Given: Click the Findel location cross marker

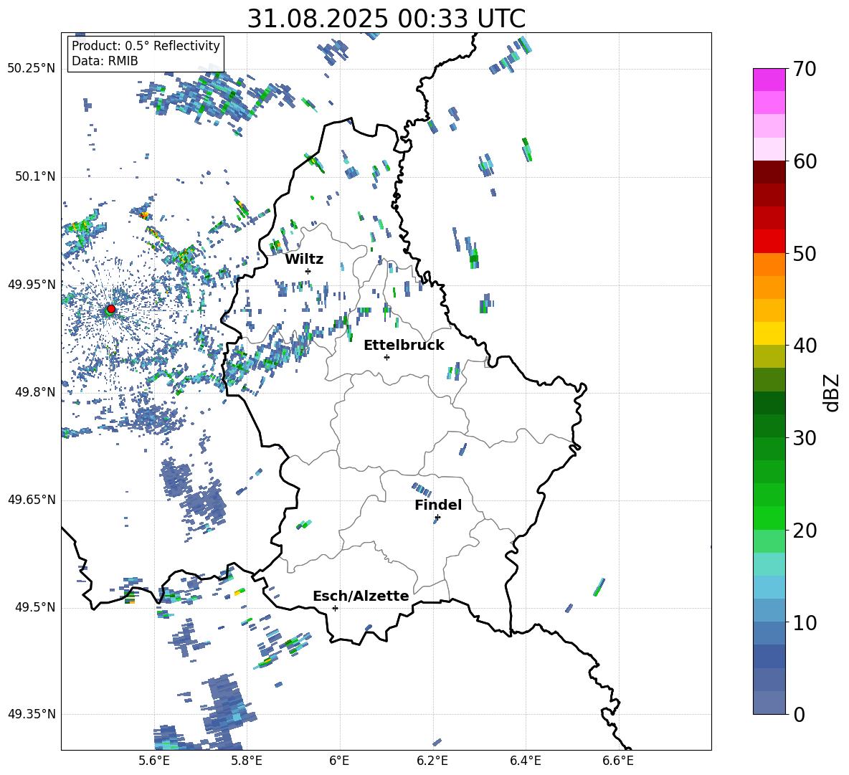Looking at the screenshot, I should click(437, 518).
